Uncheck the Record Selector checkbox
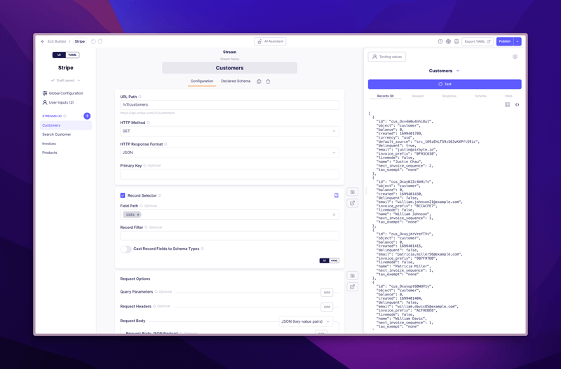561x369 pixels. (x=123, y=195)
